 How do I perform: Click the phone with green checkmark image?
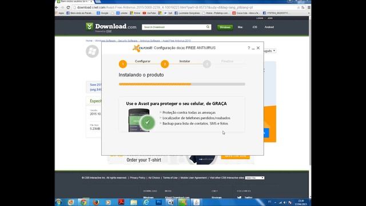142,120
